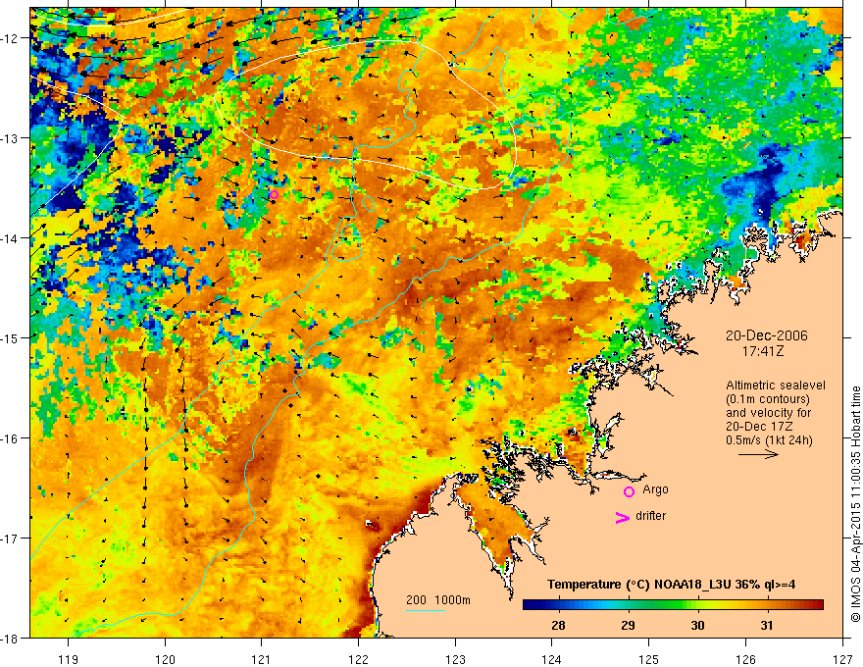Click the '-15' latitude axis label

[10, 337]
